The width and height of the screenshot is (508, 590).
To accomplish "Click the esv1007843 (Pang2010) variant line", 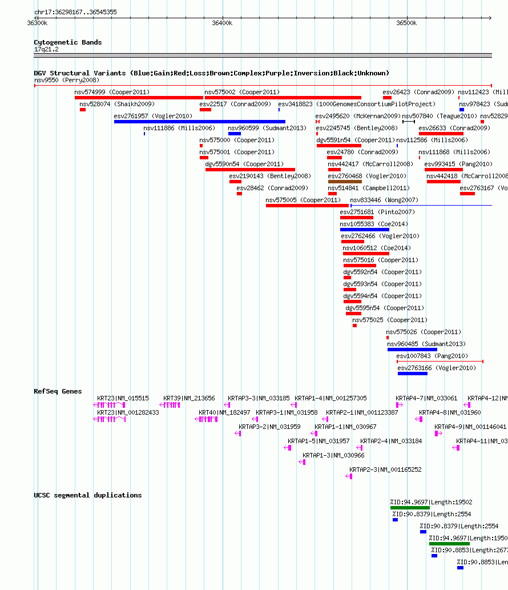I will tap(440, 362).
